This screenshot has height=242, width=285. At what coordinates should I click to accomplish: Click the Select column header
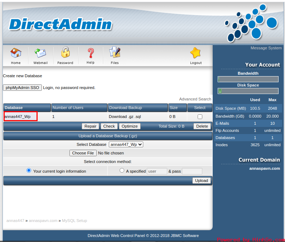[x=199, y=108]
